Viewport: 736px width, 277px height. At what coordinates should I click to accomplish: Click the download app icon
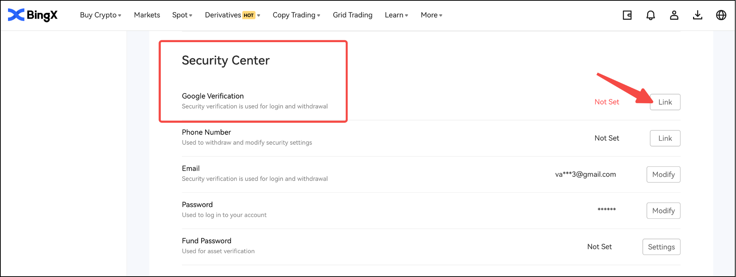tap(697, 15)
